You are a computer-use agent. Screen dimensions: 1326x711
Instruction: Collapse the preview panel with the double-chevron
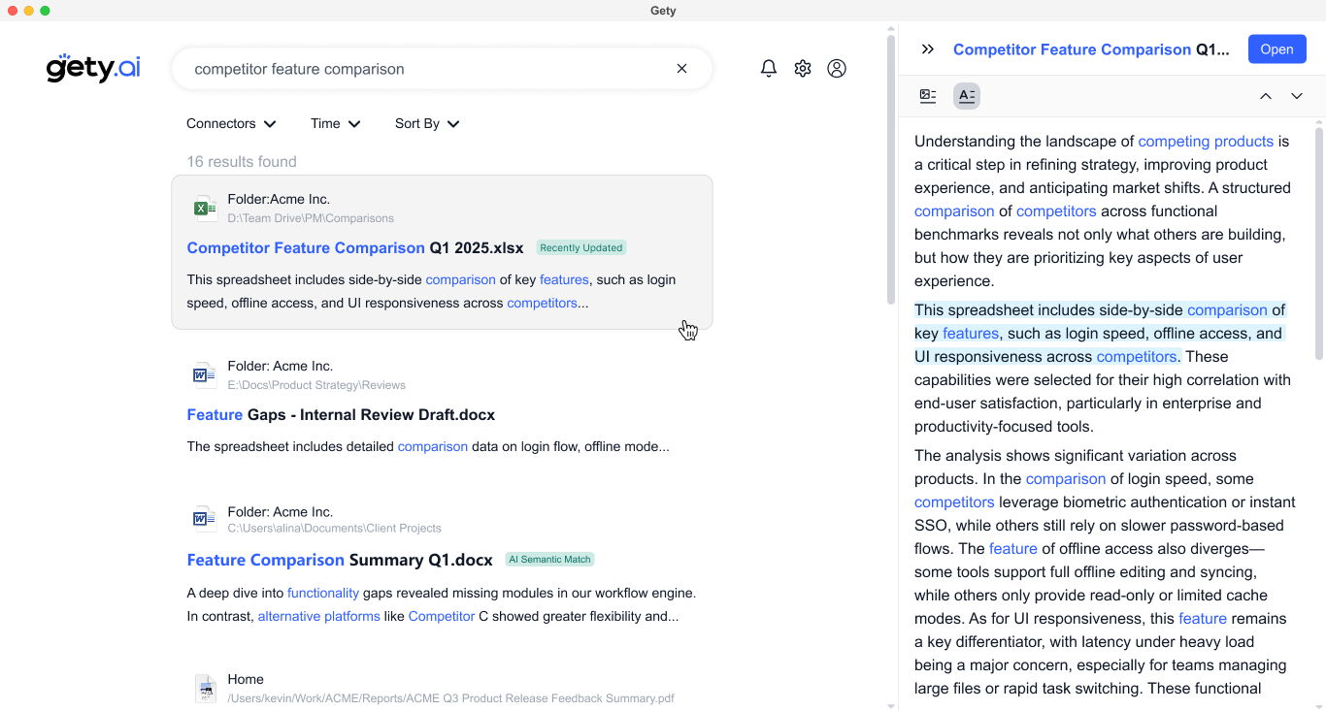tap(927, 48)
